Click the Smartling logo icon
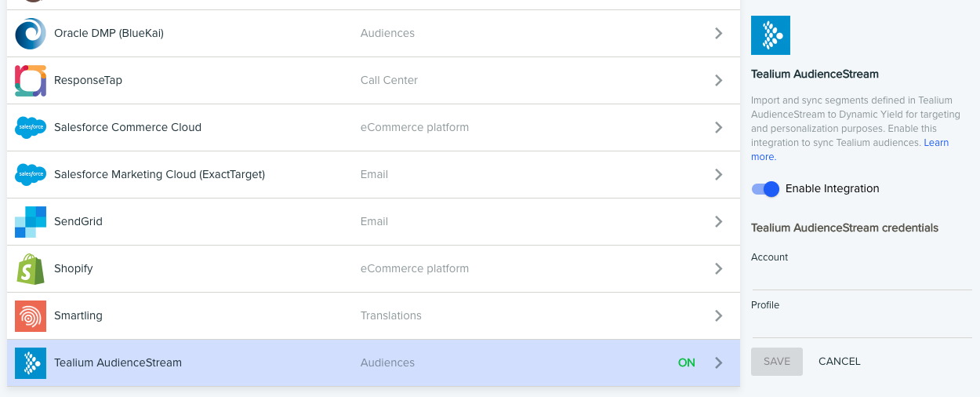Screen dimensions: 980x397 pyautogui.click(x=31, y=316)
